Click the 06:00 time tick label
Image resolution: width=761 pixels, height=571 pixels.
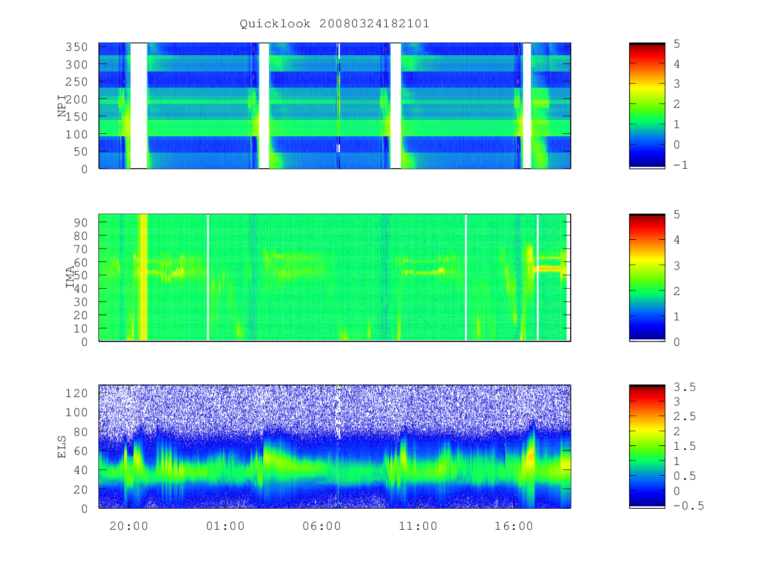click(322, 526)
